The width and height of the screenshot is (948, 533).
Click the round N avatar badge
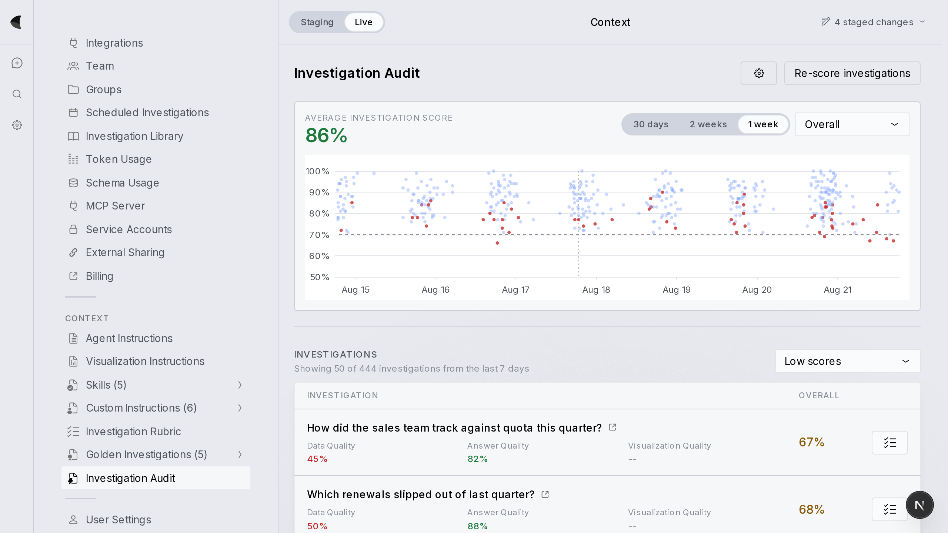pyautogui.click(x=919, y=505)
